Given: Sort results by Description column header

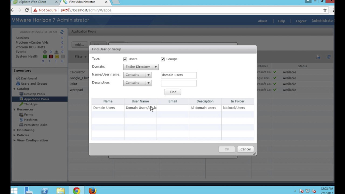Looking at the screenshot, I should coord(205,101).
